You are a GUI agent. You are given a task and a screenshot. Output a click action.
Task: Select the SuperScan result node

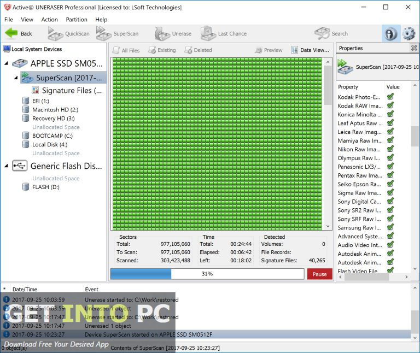[x=63, y=78]
